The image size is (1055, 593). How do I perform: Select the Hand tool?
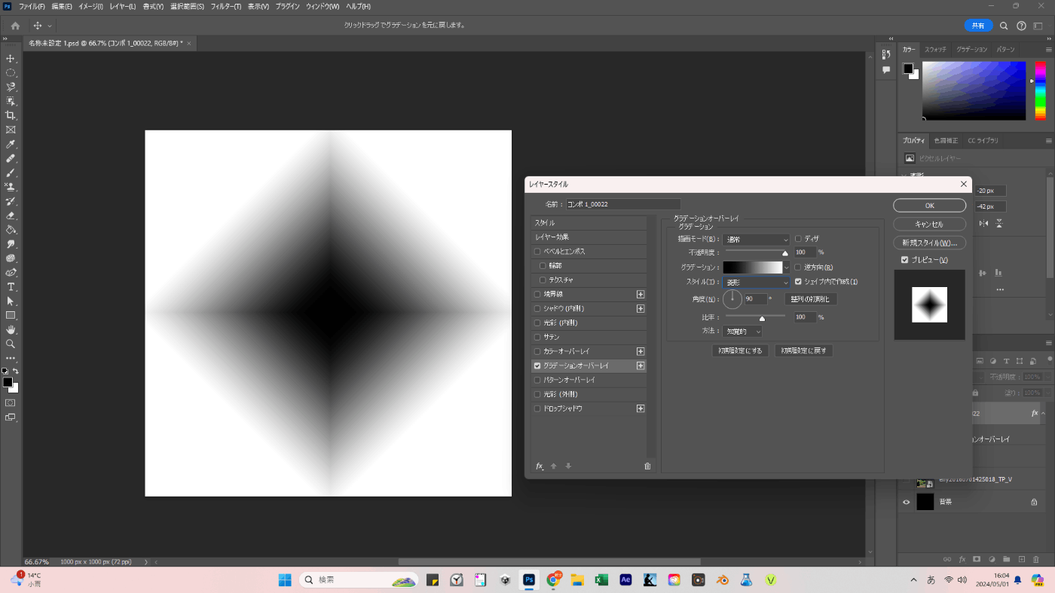click(x=11, y=329)
